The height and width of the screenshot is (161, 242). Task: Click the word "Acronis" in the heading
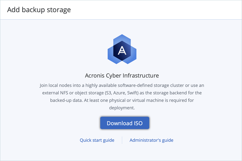tap(95, 75)
